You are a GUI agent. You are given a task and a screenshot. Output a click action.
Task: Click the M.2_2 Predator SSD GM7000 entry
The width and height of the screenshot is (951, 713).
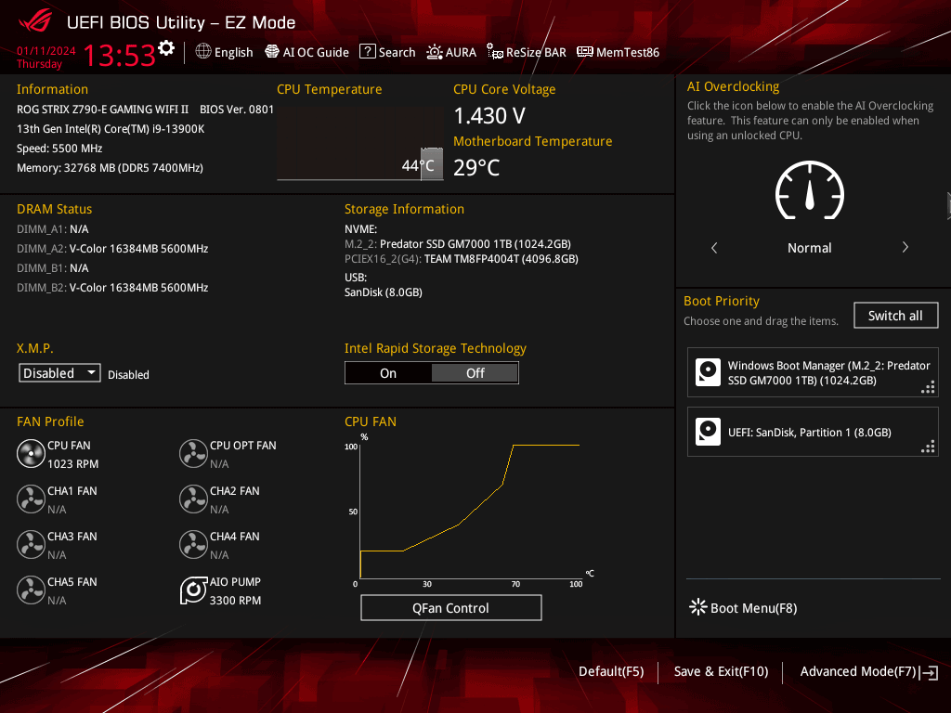point(457,244)
